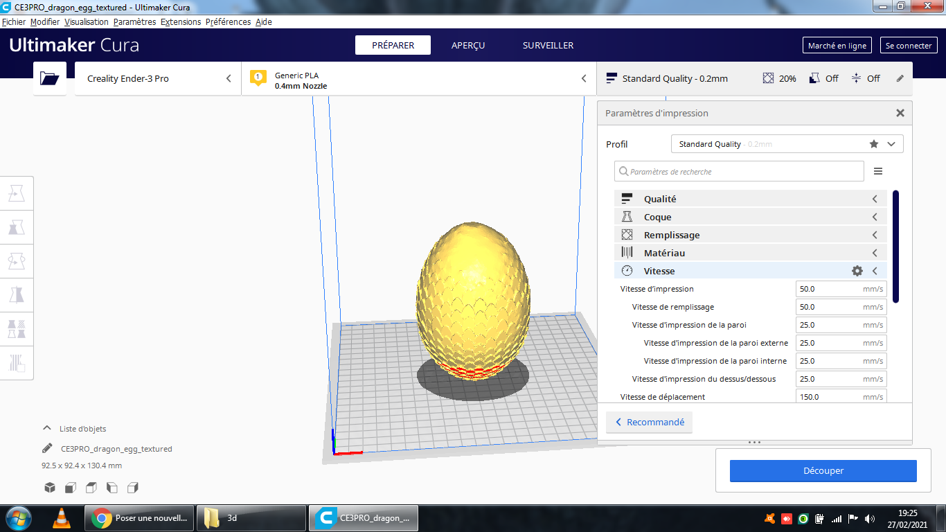The height and width of the screenshot is (532, 946).
Task: Open the Modifier menu
Action: coord(45,21)
